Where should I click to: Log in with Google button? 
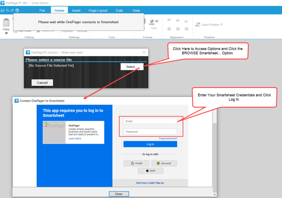coord(136,163)
